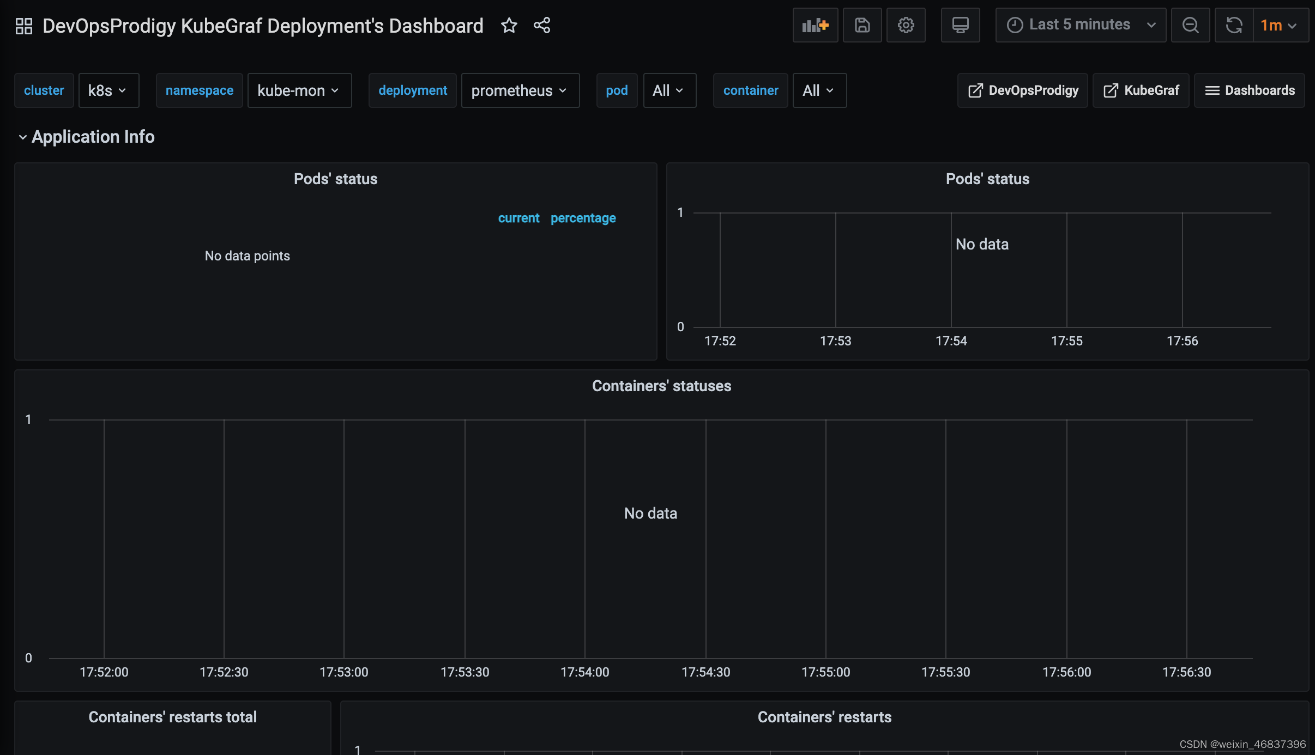Open the deployment prometheus dropdown
Image resolution: width=1315 pixels, height=755 pixels.
click(x=520, y=90)
